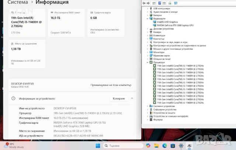Launch Copilot from the taskbar

pos(148,146)
